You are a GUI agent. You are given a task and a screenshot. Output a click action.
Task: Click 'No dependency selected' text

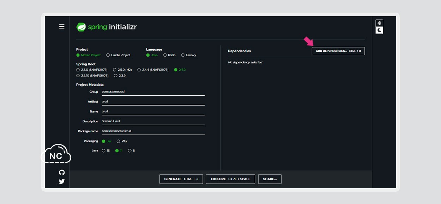coord(245,62)
